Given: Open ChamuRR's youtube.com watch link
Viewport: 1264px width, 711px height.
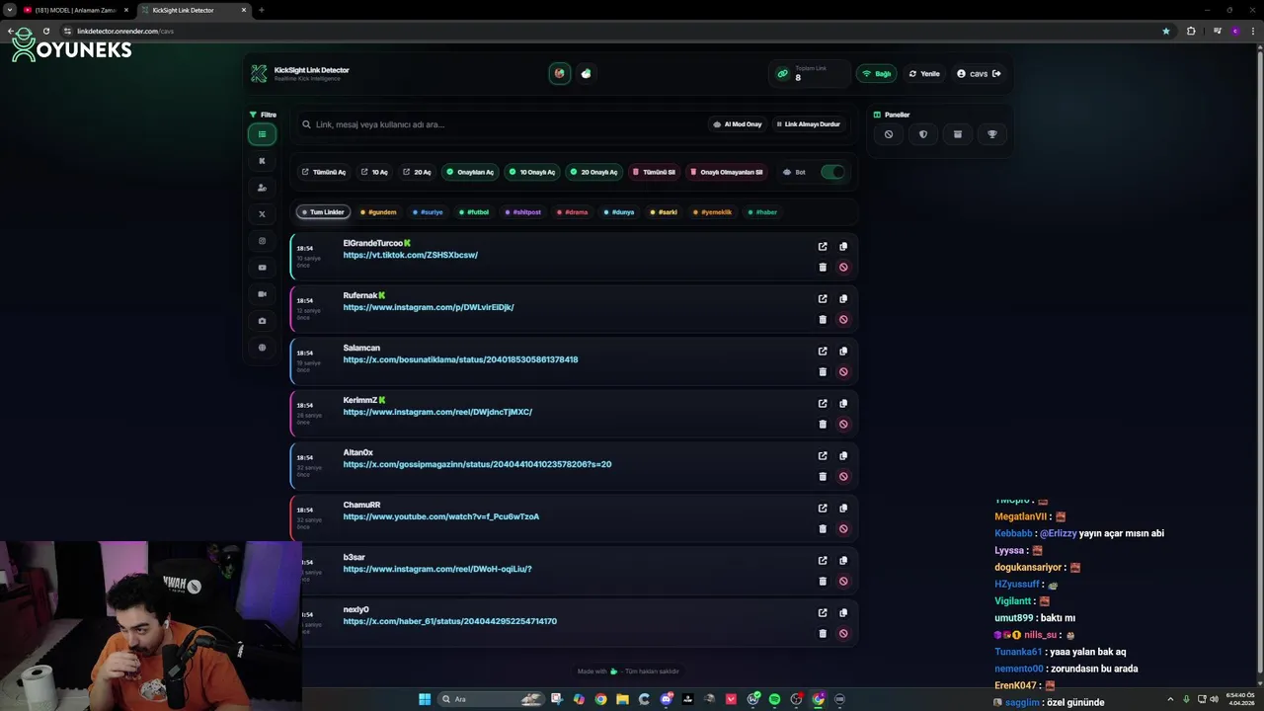Looking at the screenshot, I should tap(440, 516).
